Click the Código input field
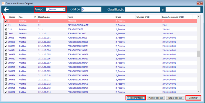 [91, 9]
